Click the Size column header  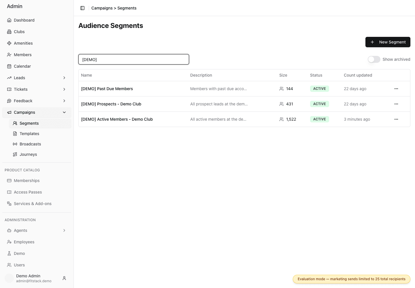pos(283,75)
